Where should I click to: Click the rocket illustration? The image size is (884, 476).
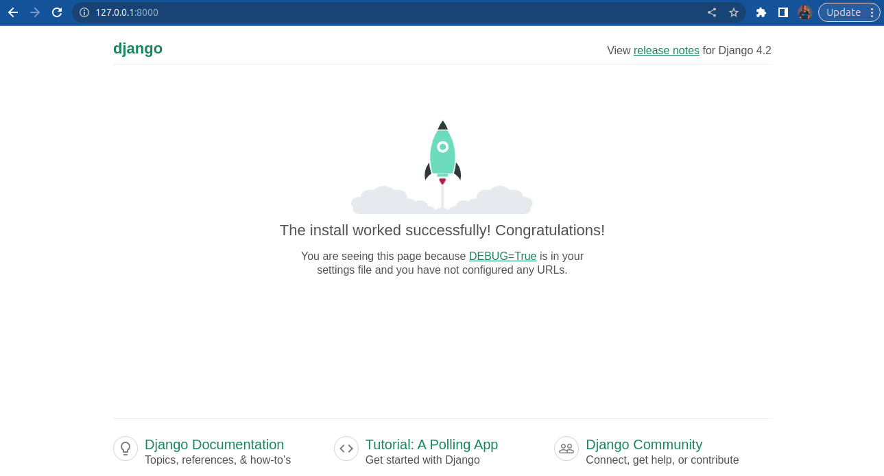pyautogui.click(x=442, y=167)
